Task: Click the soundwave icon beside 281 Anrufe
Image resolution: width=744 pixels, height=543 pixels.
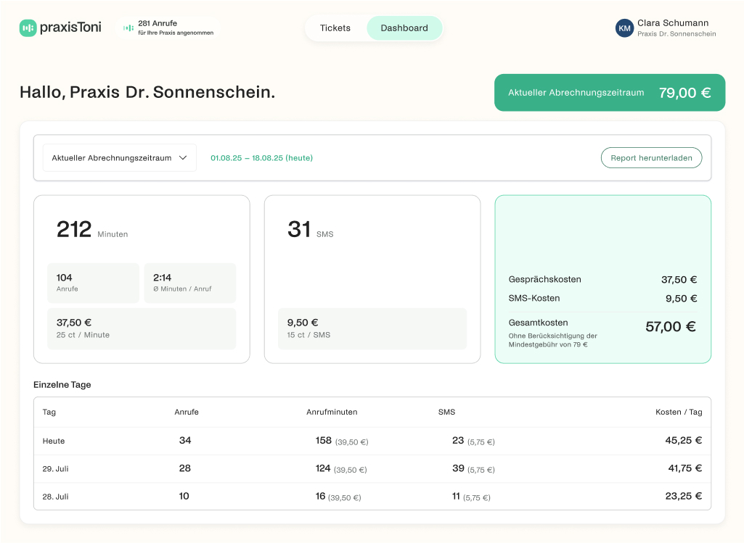Action: coord(128,27)
